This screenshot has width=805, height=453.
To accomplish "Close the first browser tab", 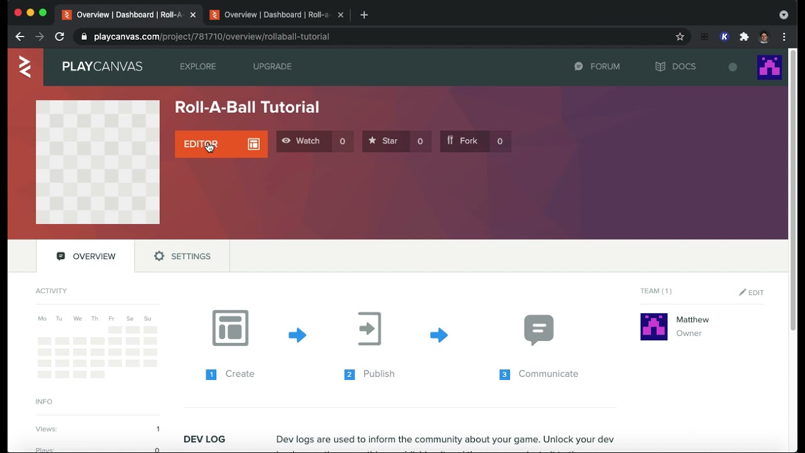I will (x=192, y=14).
